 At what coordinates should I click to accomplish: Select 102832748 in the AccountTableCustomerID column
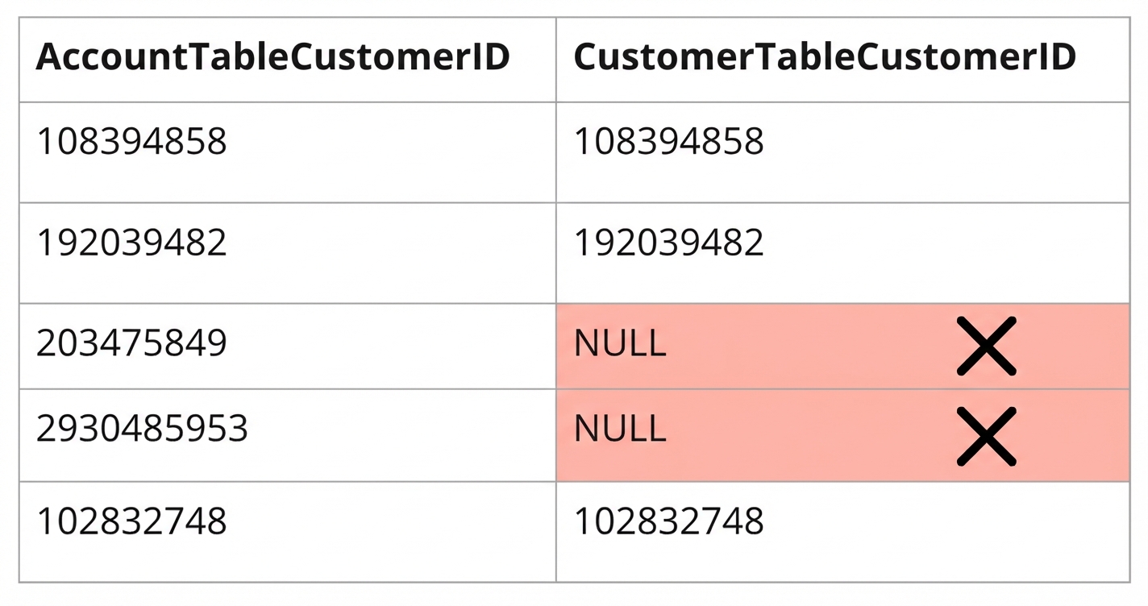(132, 521)
